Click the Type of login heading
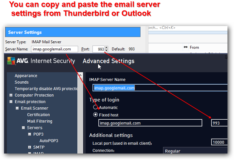This screenshot has width=234, height=160. pyautogui.click(x=104, y=100)
